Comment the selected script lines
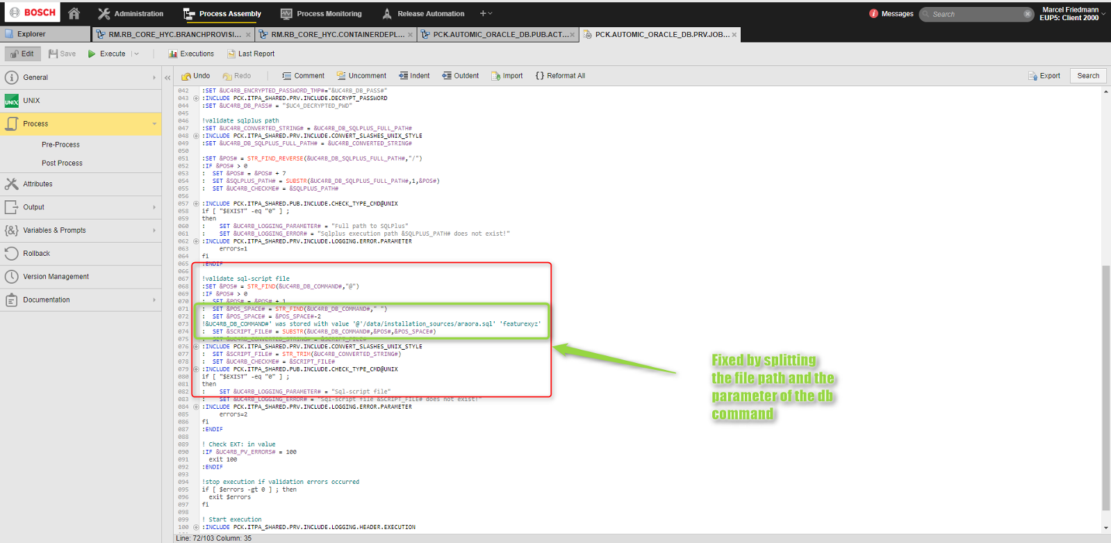This screenshot has width=1111, height=543. click(303, 76)
